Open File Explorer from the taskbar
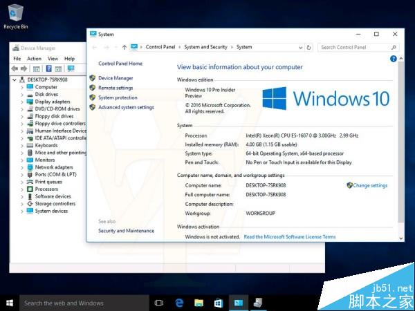 pyautogui.click(x=199, y=303)
